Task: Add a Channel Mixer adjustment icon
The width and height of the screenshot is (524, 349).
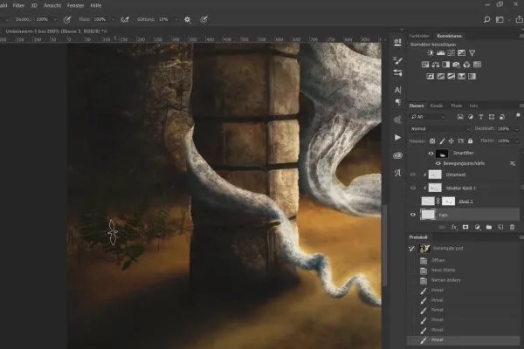Action: pyautogui.click(x=466, y=65)
